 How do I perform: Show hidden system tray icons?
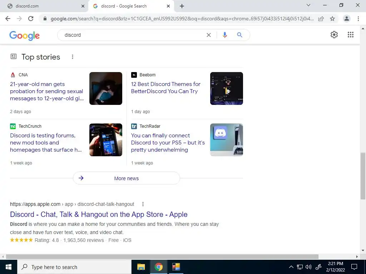pyautogui.click(x=291, y=267)
